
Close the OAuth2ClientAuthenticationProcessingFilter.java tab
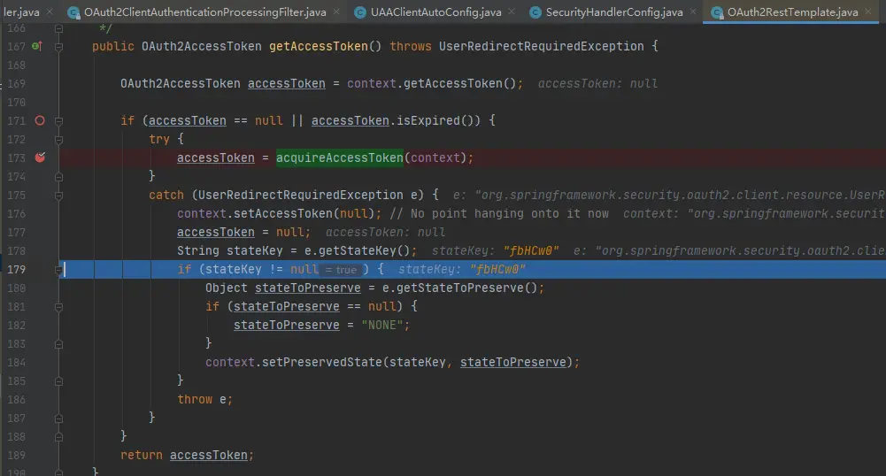336,12
